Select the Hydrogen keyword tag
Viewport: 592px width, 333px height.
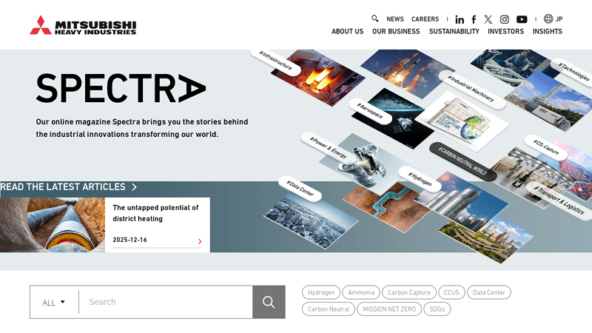(x=321, y=292)
